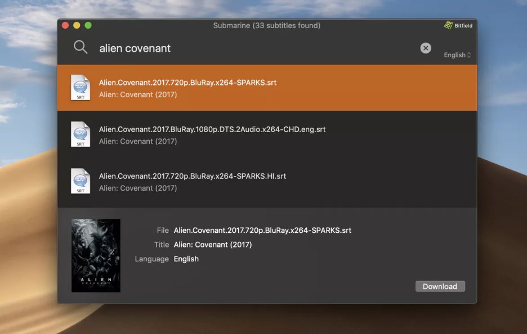Maximize Submarine with the green button
The width and height of the screenshot is (527, 334).
pos(88,25)
